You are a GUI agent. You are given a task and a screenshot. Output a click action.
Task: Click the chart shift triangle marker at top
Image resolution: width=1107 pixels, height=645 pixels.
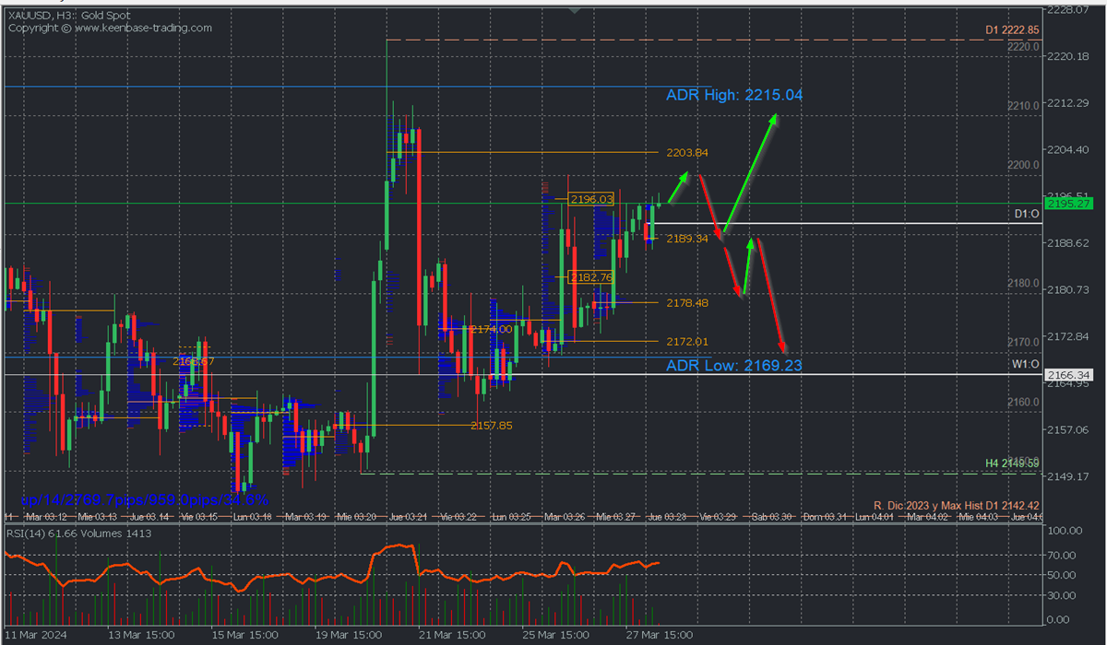click(575, 10)
